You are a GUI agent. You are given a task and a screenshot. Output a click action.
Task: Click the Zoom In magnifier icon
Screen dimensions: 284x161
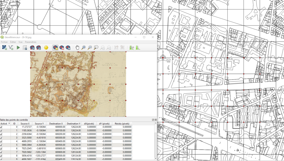[83, 48]
